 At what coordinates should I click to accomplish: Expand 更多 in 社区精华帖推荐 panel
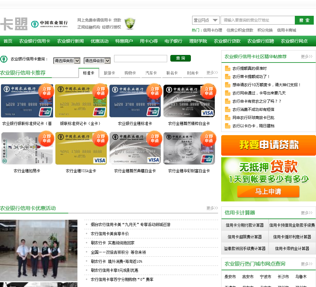pyautogui.click(x=307, y=57)
